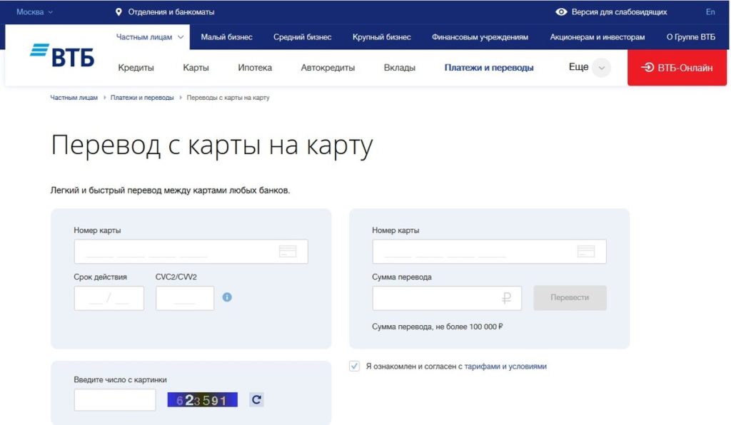Open the Москва city selector
This screenshot has width=731, height=425.
click(x=34, y=12)
